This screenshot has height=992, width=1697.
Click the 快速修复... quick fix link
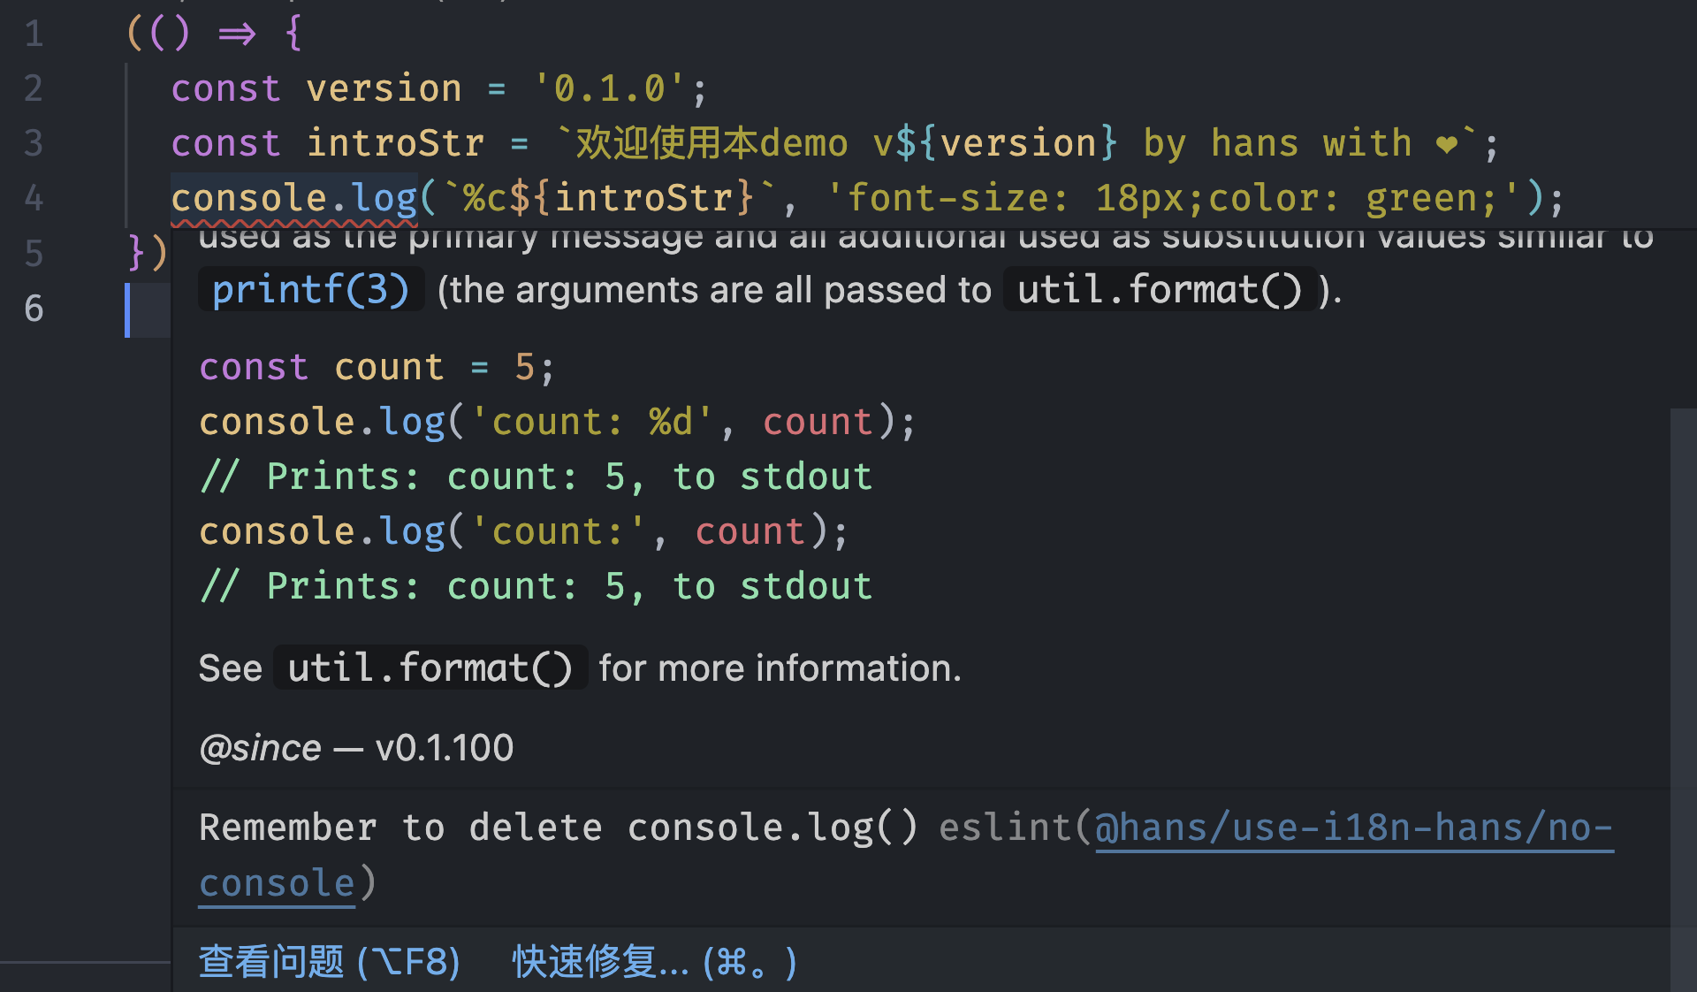[654, 962]
